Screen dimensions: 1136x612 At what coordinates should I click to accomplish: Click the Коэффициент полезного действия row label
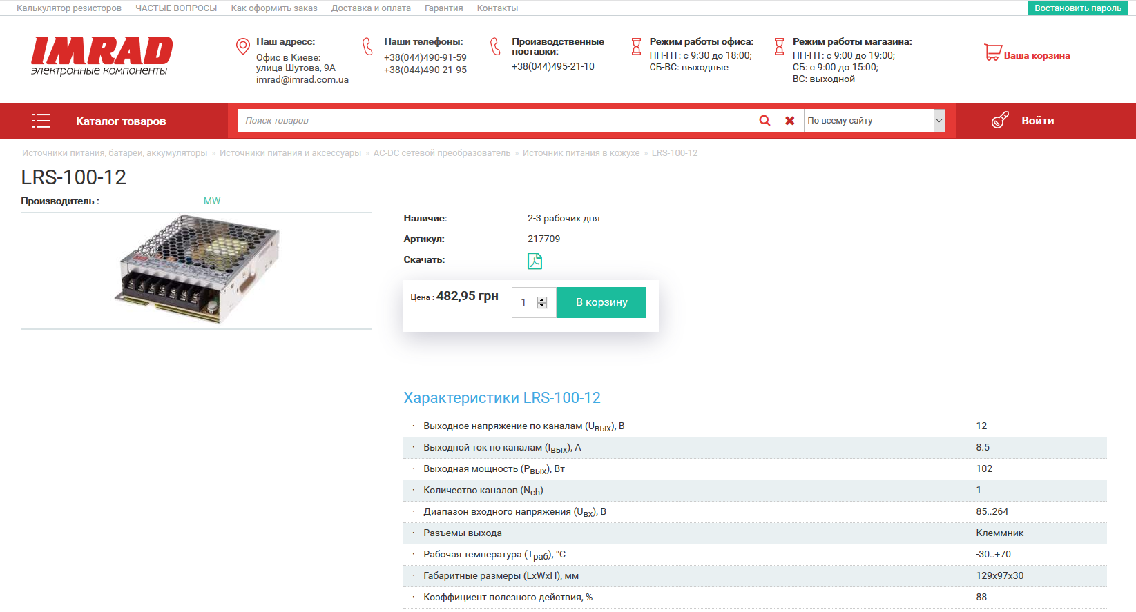508,597
